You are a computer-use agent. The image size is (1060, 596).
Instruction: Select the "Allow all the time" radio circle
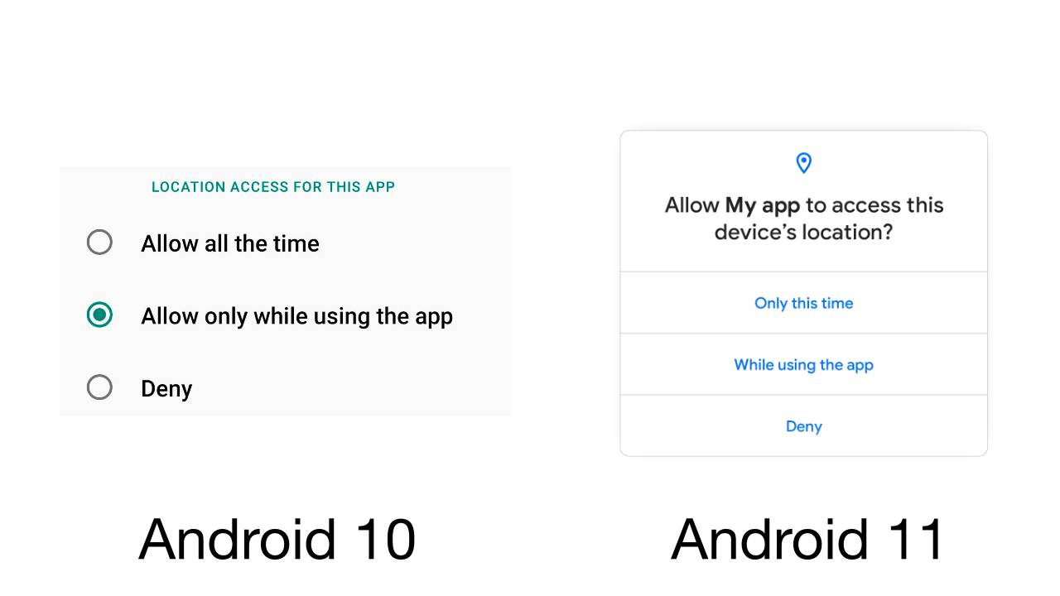pyautogui.click(x=99, y=243)
